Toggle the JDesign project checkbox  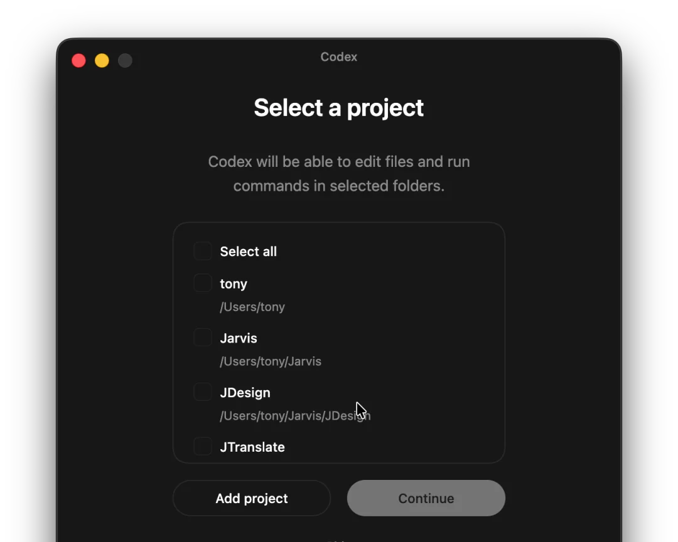[203, 392]
